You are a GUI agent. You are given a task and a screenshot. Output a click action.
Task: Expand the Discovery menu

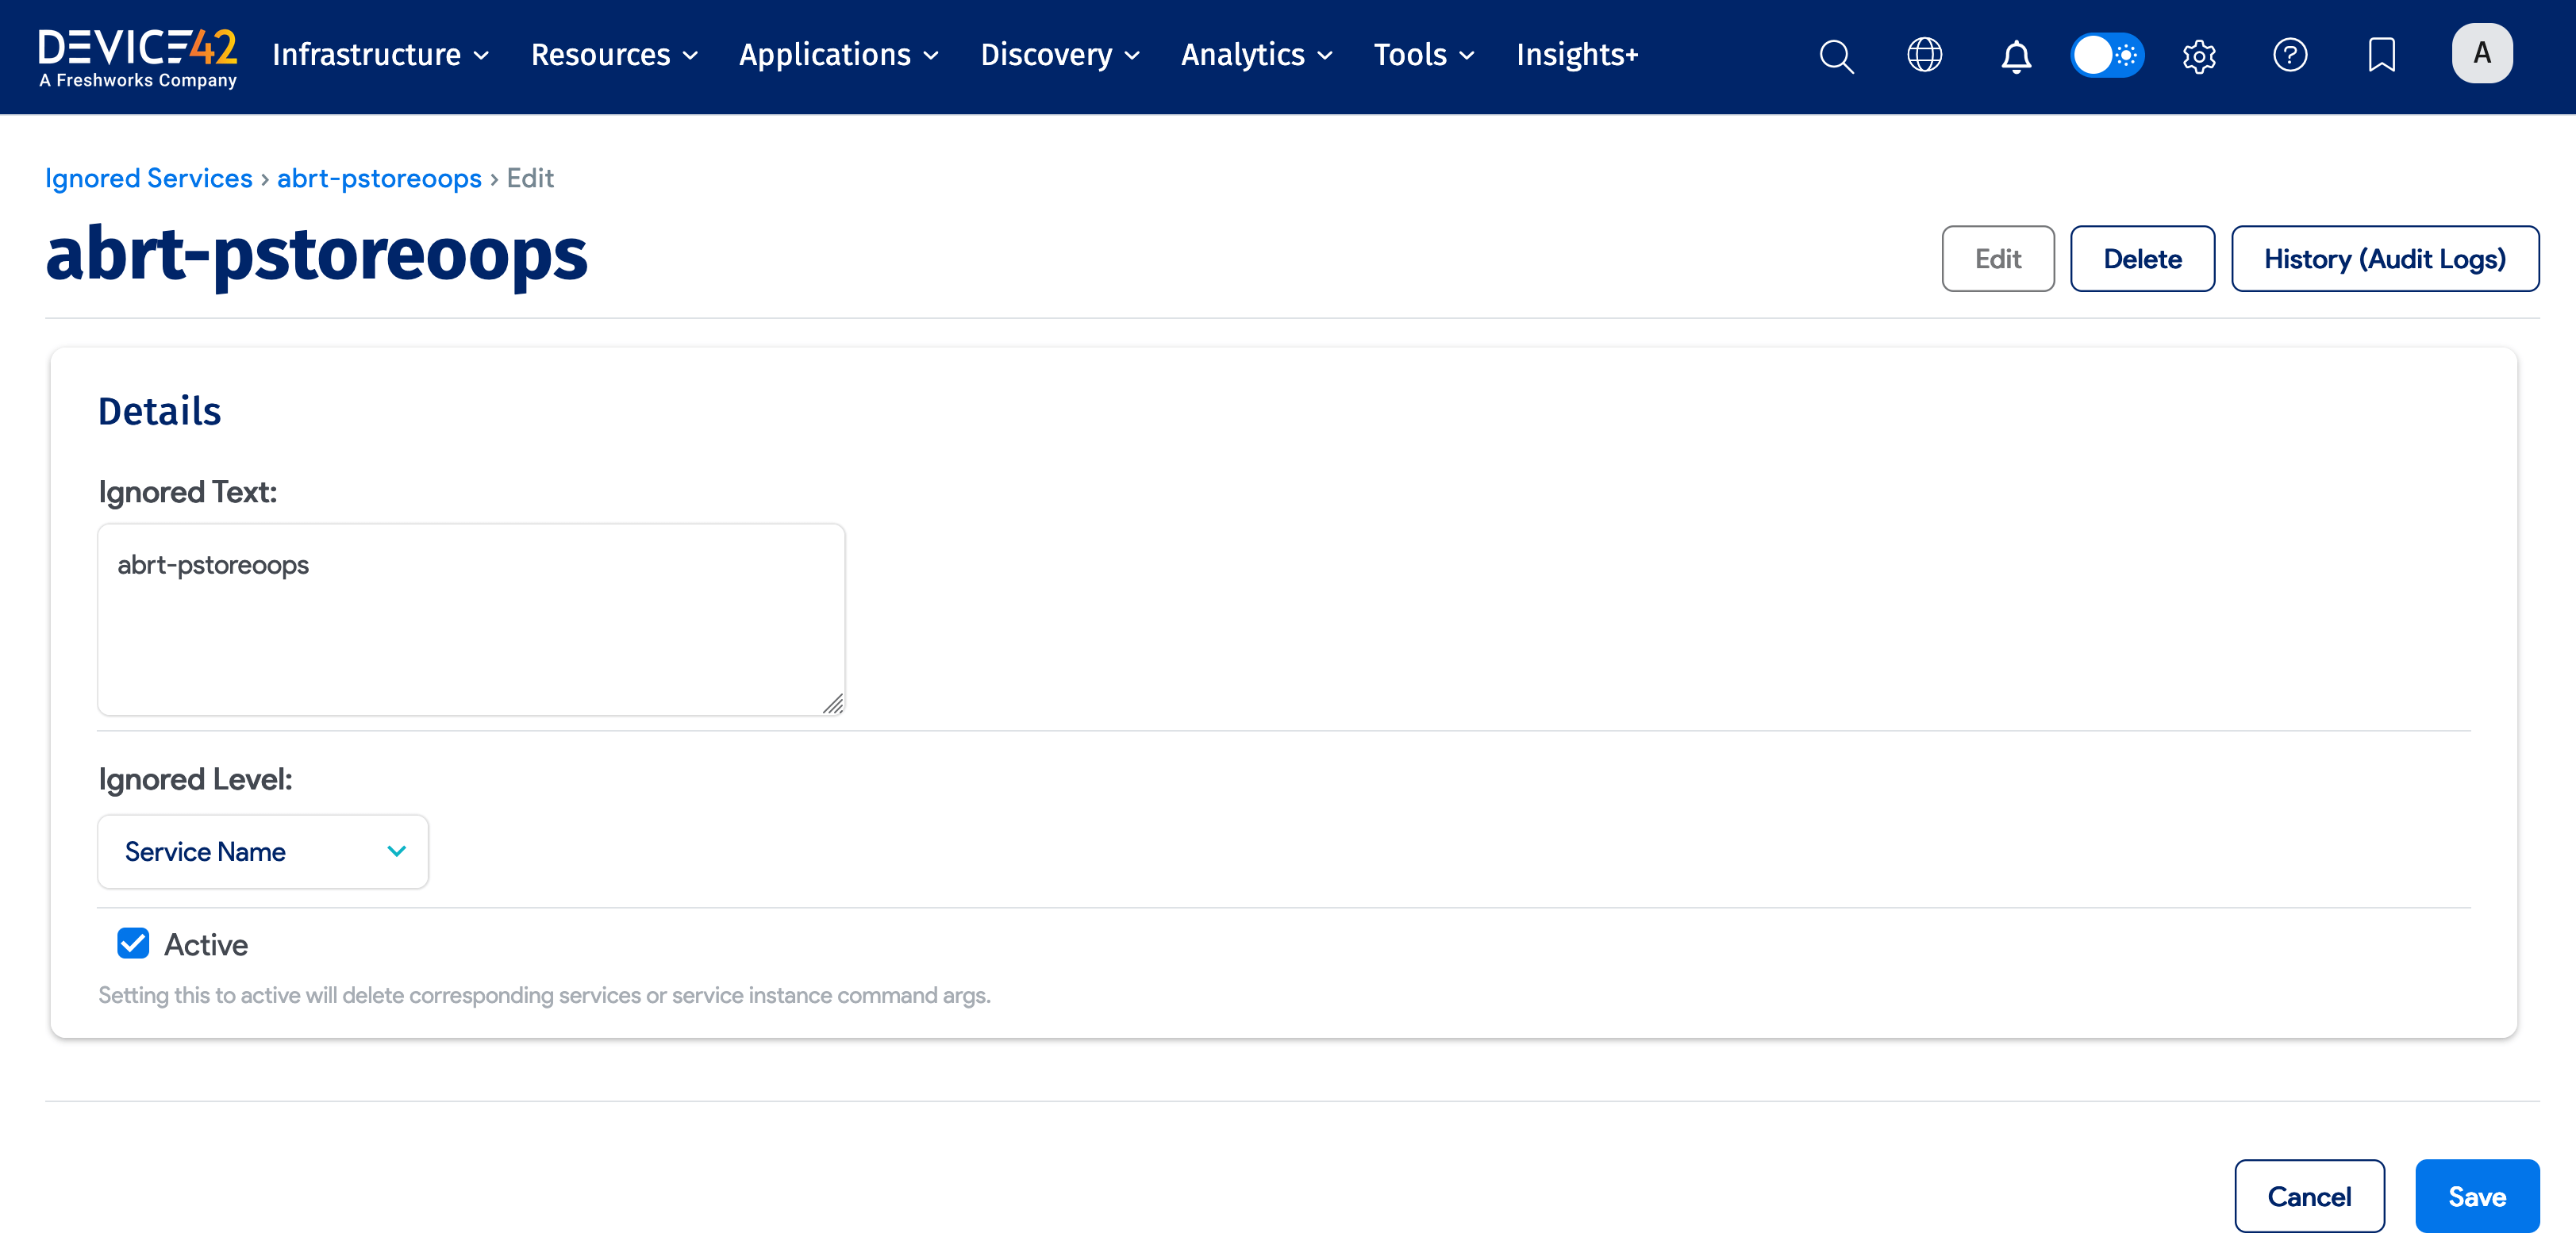pos(1060,55)
